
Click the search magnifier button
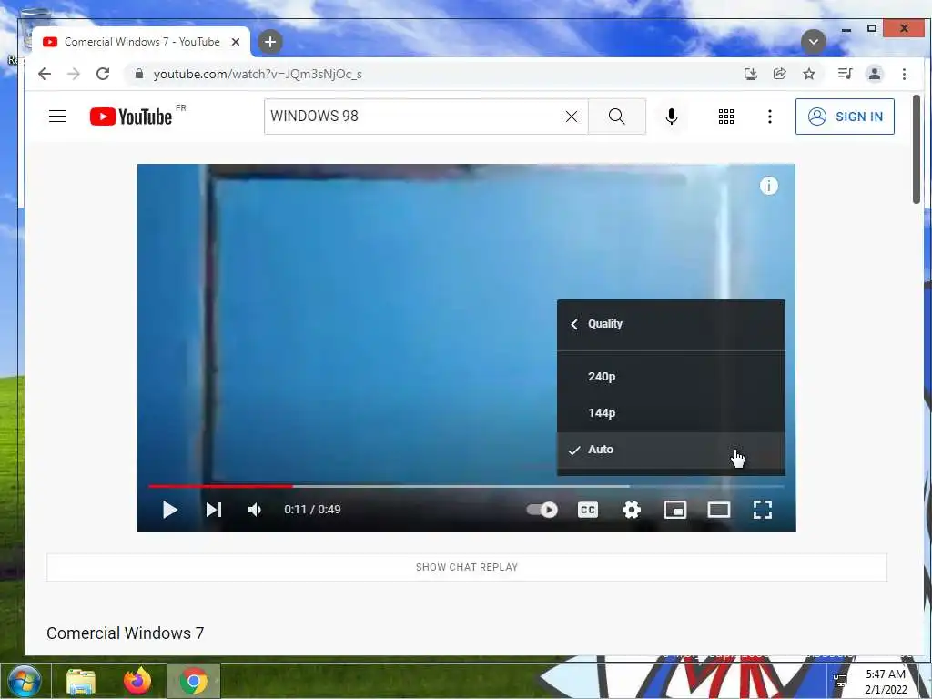617,116
